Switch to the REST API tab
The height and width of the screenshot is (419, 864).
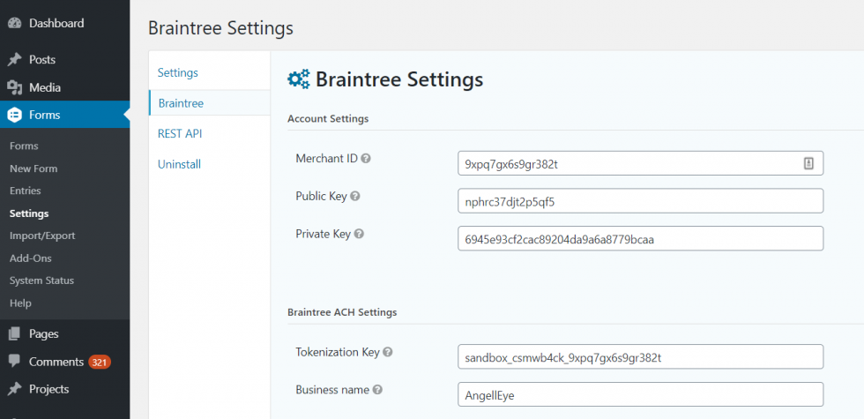180,134
